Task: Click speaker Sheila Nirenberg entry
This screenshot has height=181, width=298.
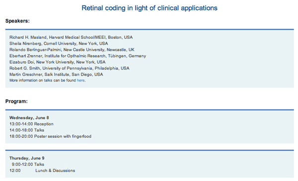Action: 59,43
